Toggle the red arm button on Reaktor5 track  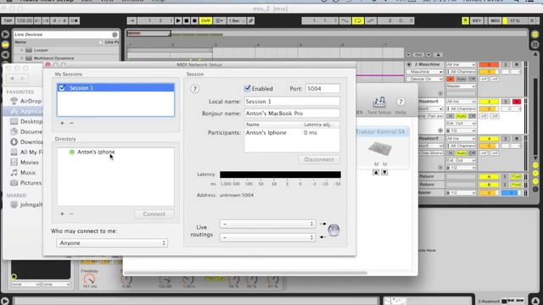[517, 102]
